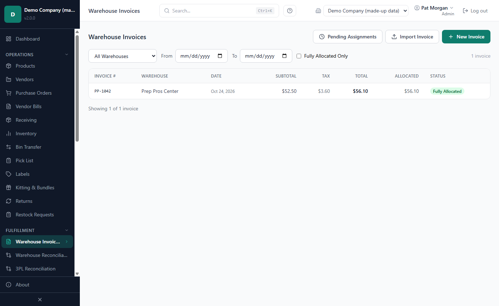Collapse the OPERATIONS section chevron
Image resolution: width=499 pixels, height=306 pixels.
click(66, 54)
